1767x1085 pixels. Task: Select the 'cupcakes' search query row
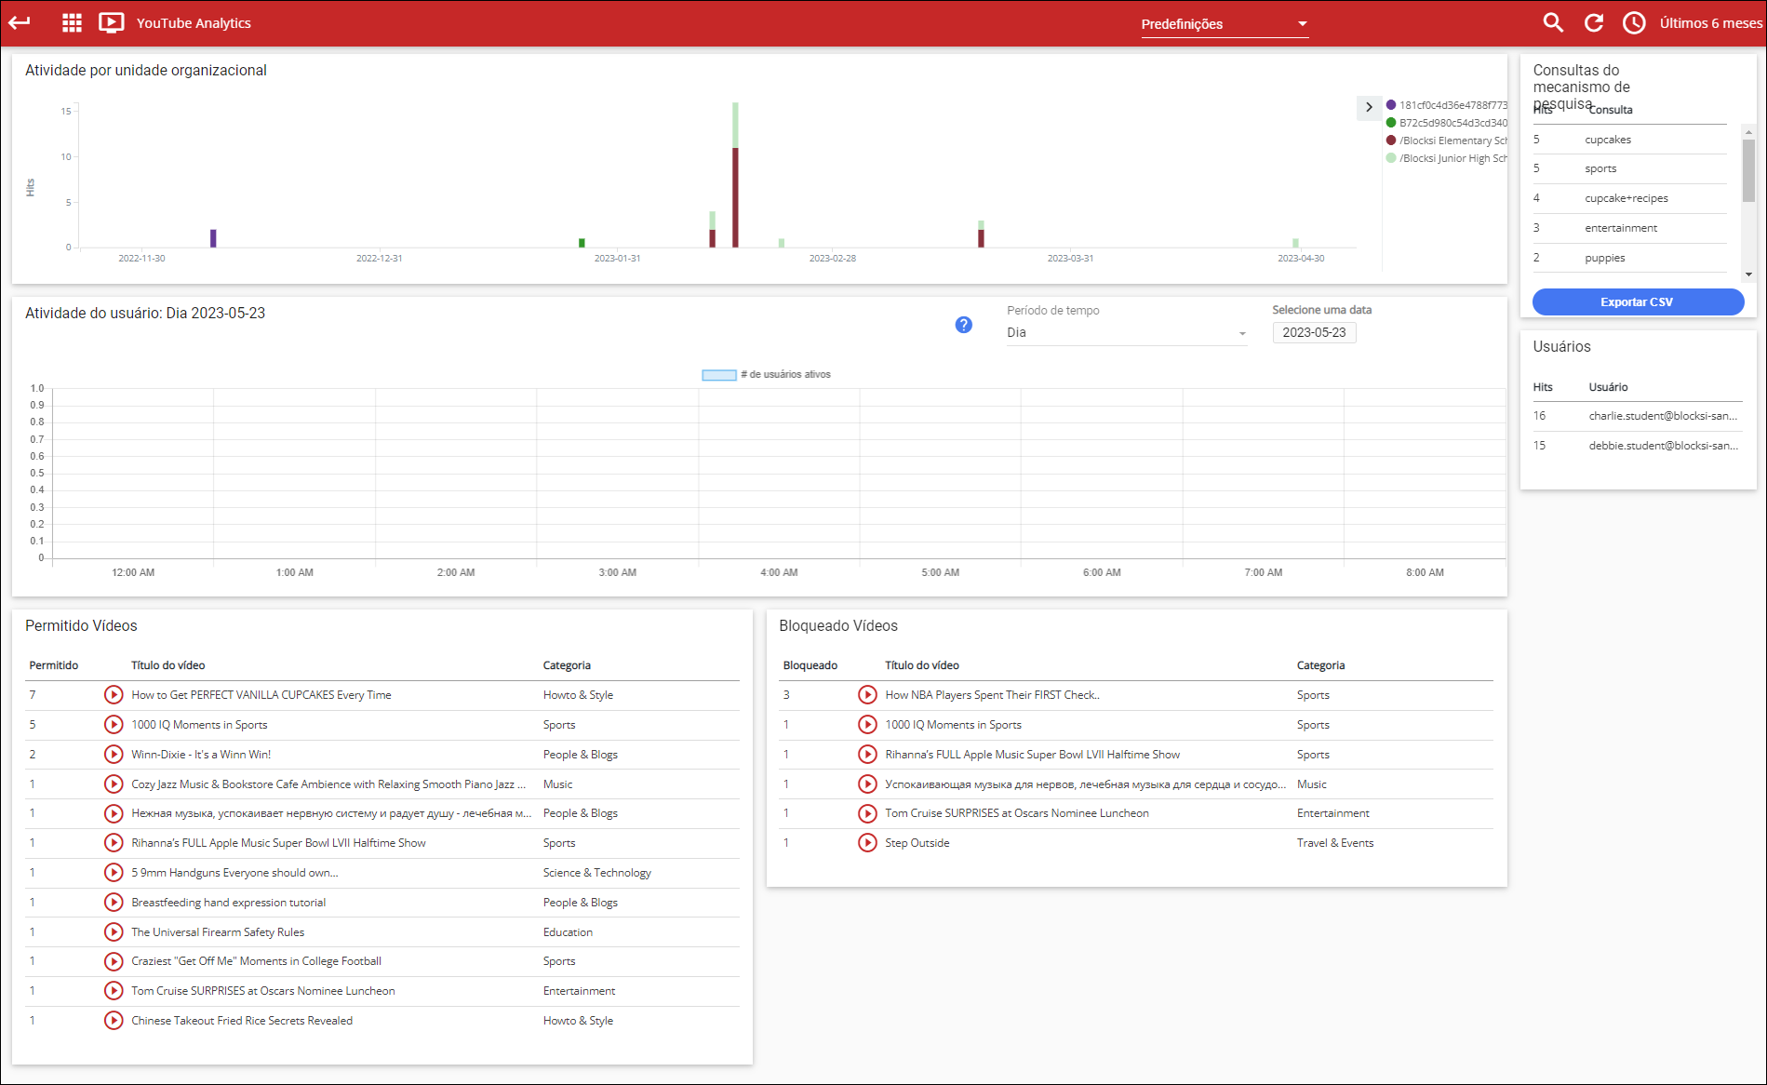point(1630,140)
